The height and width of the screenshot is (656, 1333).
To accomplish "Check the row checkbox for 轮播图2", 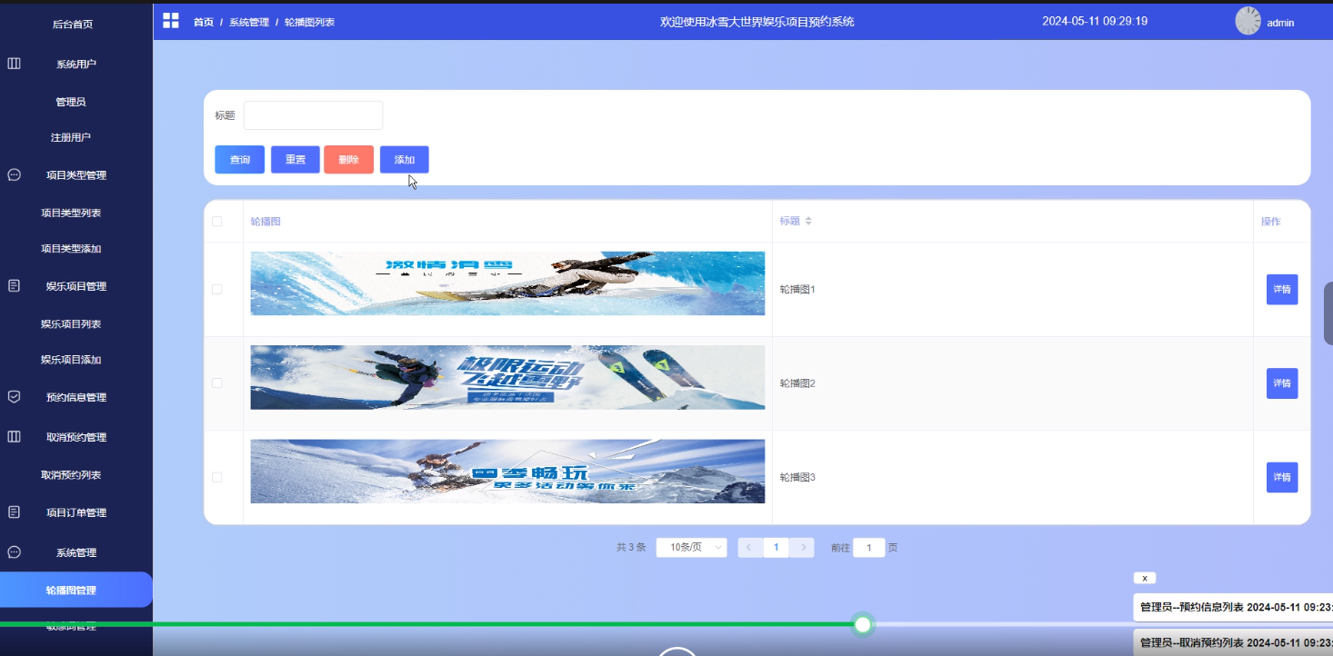I will [216, 383].
